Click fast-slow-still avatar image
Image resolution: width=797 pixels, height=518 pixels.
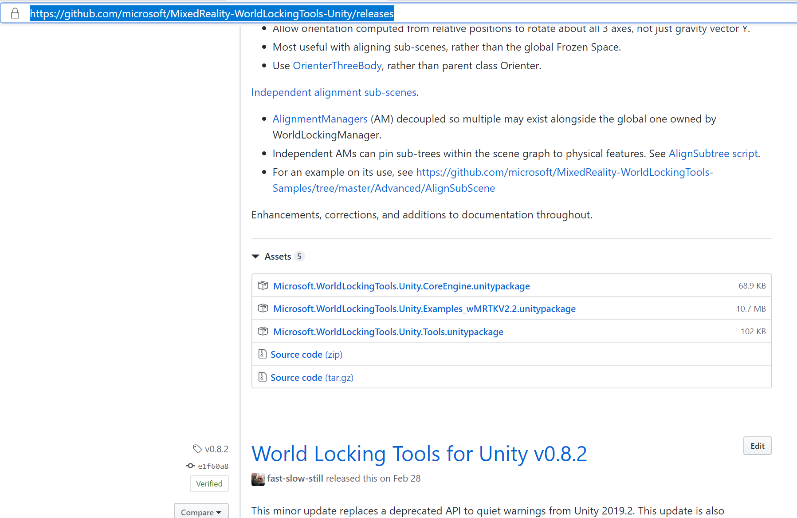point(258,479)
